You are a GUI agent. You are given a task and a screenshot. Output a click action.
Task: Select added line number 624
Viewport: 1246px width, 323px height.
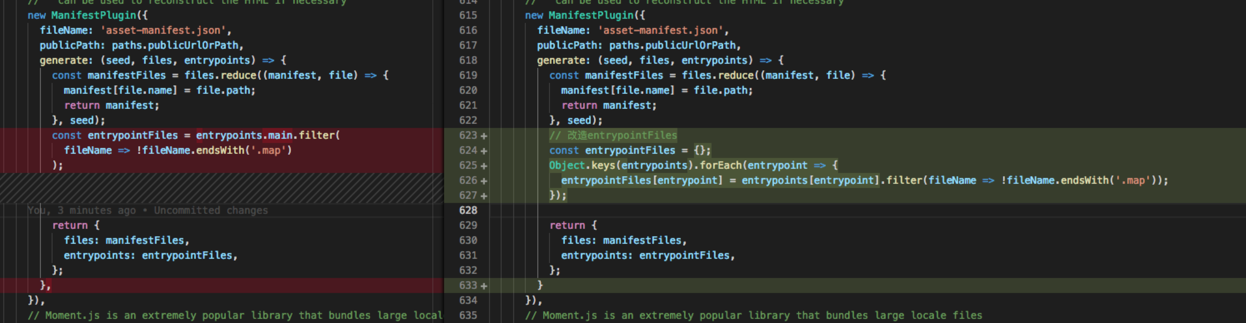coord(468,150)
